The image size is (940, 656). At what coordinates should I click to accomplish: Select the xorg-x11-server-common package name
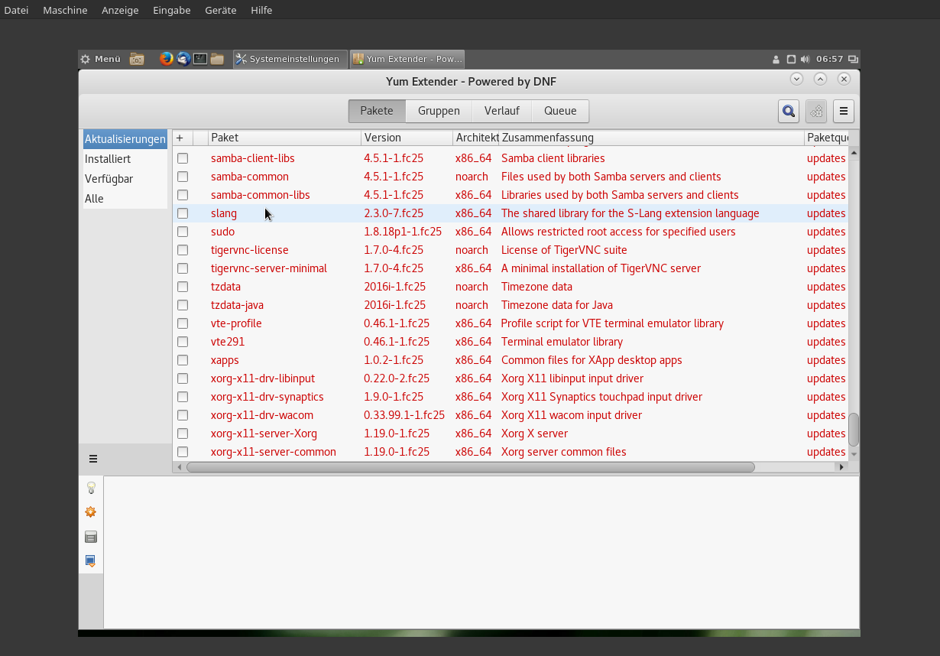[274, 452]
